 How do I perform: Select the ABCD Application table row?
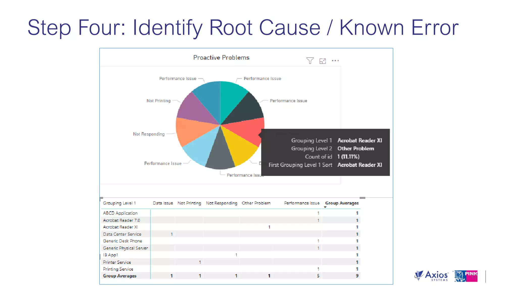click(x=120, y=213)
